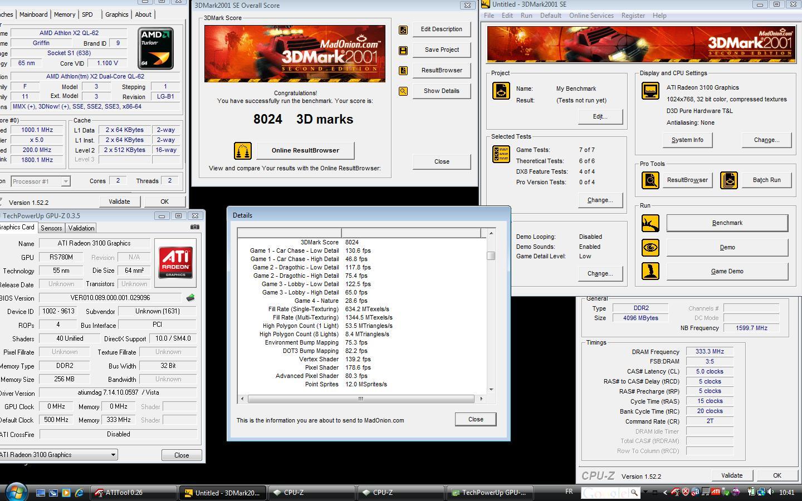Launch Internet Explorer from quick launch

pyautogui.click(x=79, y=493)
